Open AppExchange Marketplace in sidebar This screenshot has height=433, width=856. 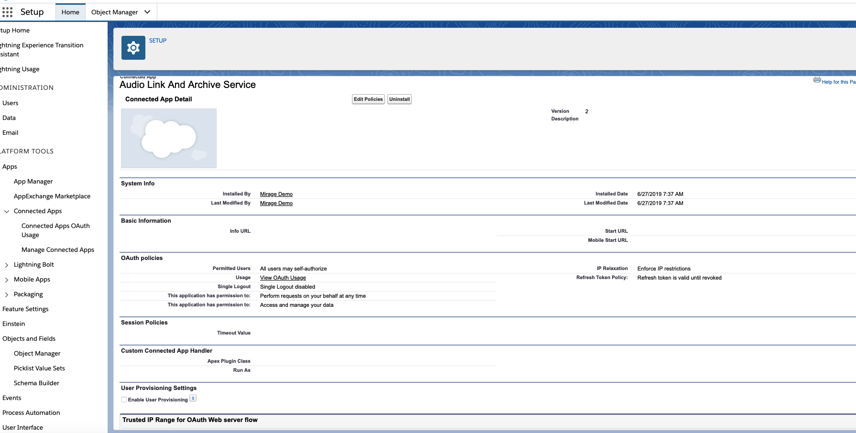(x=52, y=196)
